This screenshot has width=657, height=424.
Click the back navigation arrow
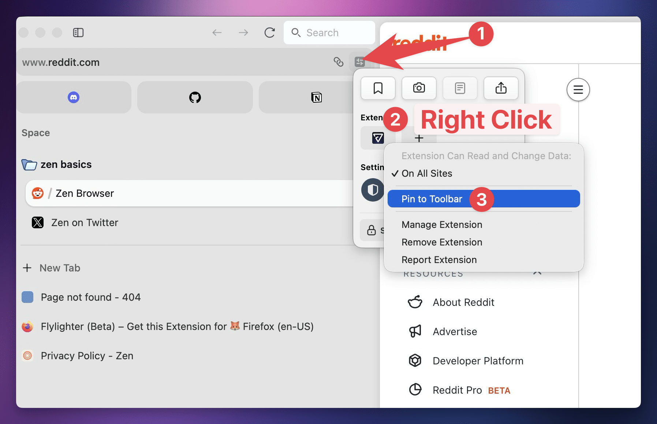tap(217, 33)
